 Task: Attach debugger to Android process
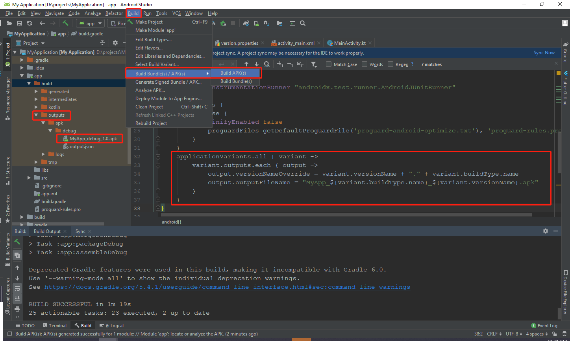point(223,23)
